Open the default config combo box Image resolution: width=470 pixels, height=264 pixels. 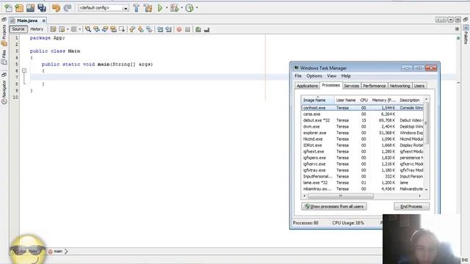pos(104,8)
